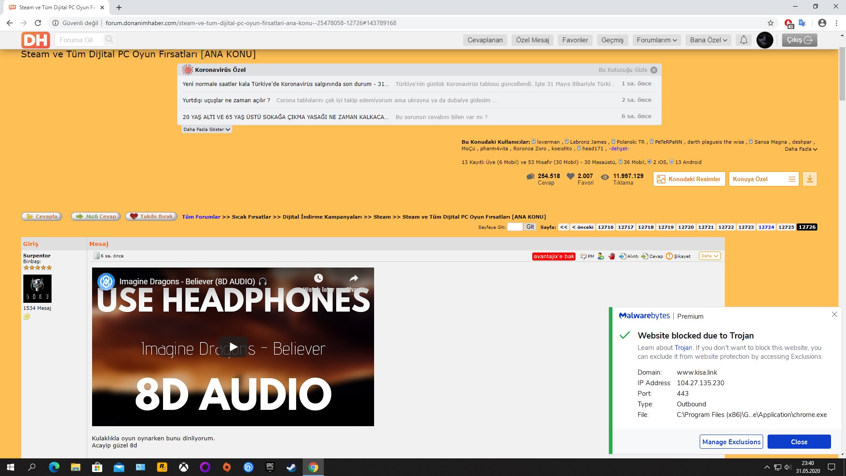Click Close in Malwarebytes popup
Screen dimensions: 846x476
[x=799, y=442]
